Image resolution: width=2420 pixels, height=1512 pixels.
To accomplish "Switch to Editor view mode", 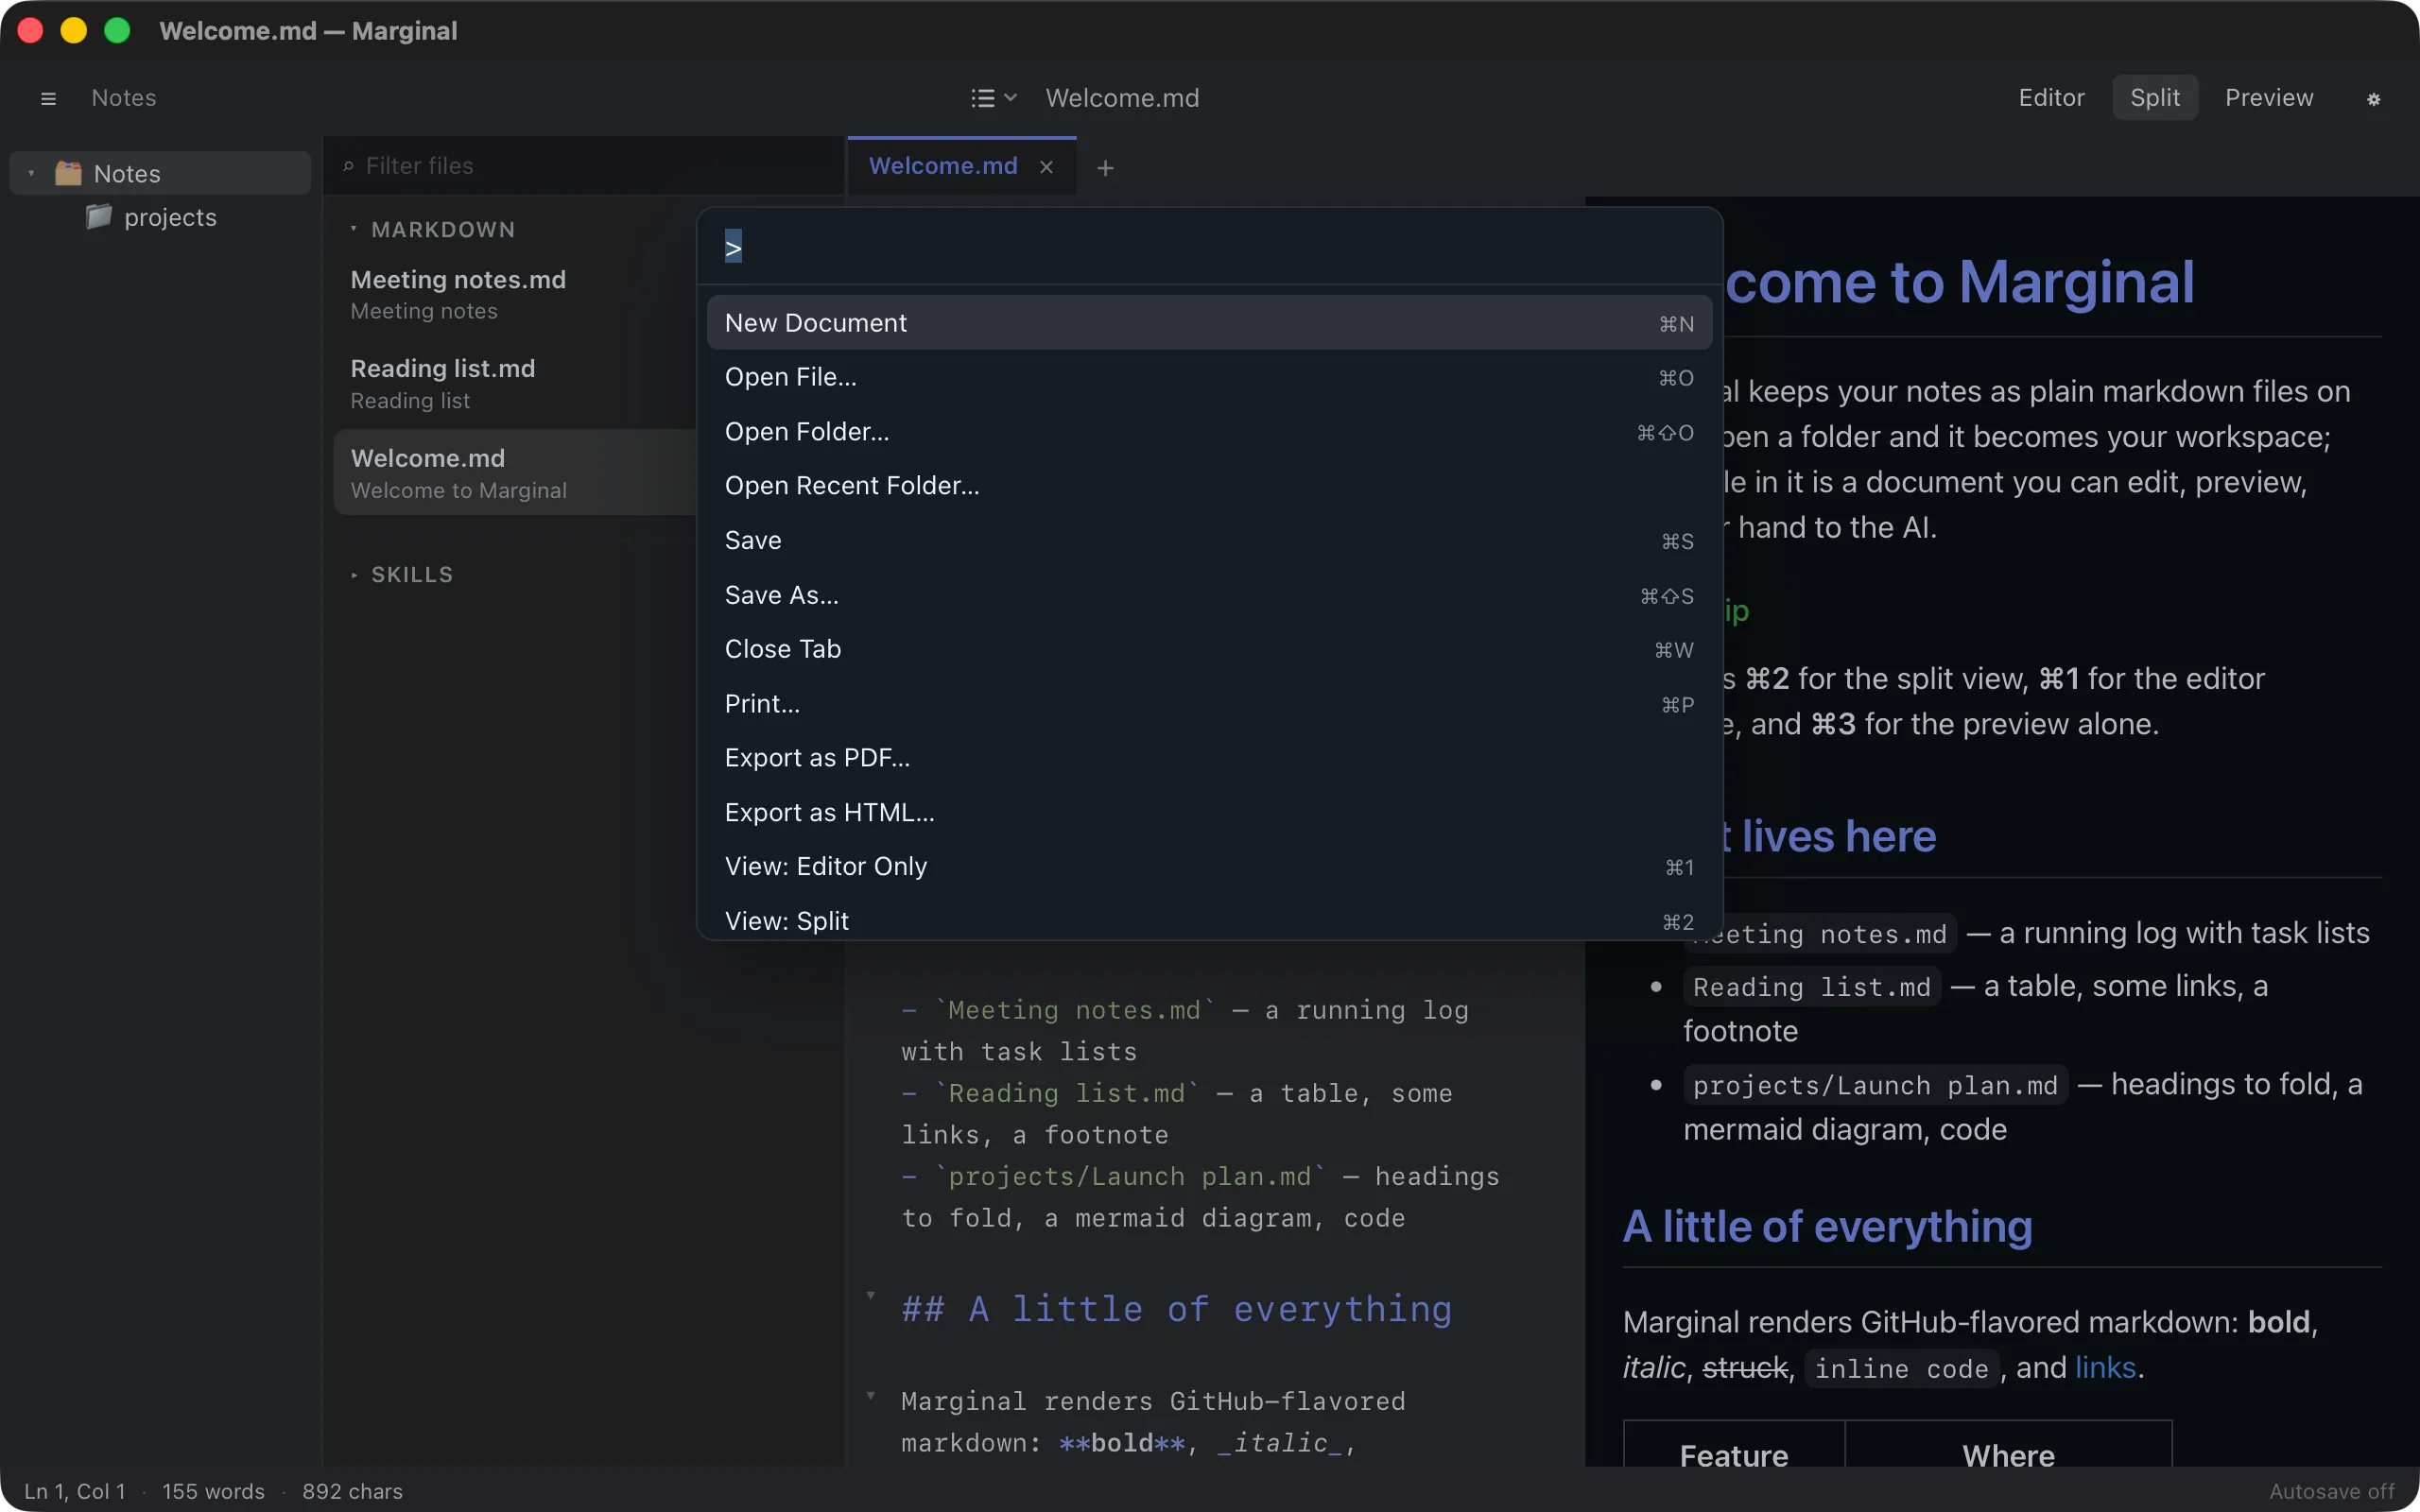I will click(2051, 97).
